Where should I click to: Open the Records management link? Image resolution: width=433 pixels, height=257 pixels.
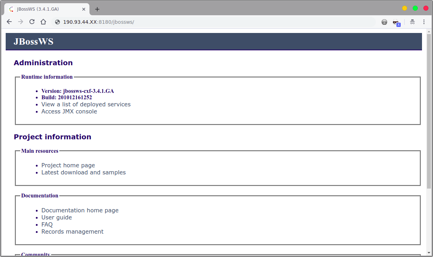click(x=72, y=231)
